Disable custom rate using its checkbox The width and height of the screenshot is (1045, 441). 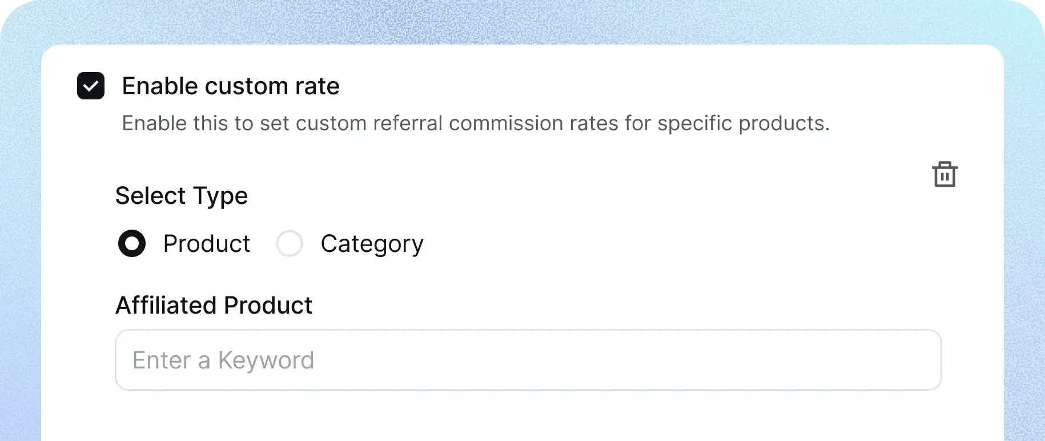[91, 86]
